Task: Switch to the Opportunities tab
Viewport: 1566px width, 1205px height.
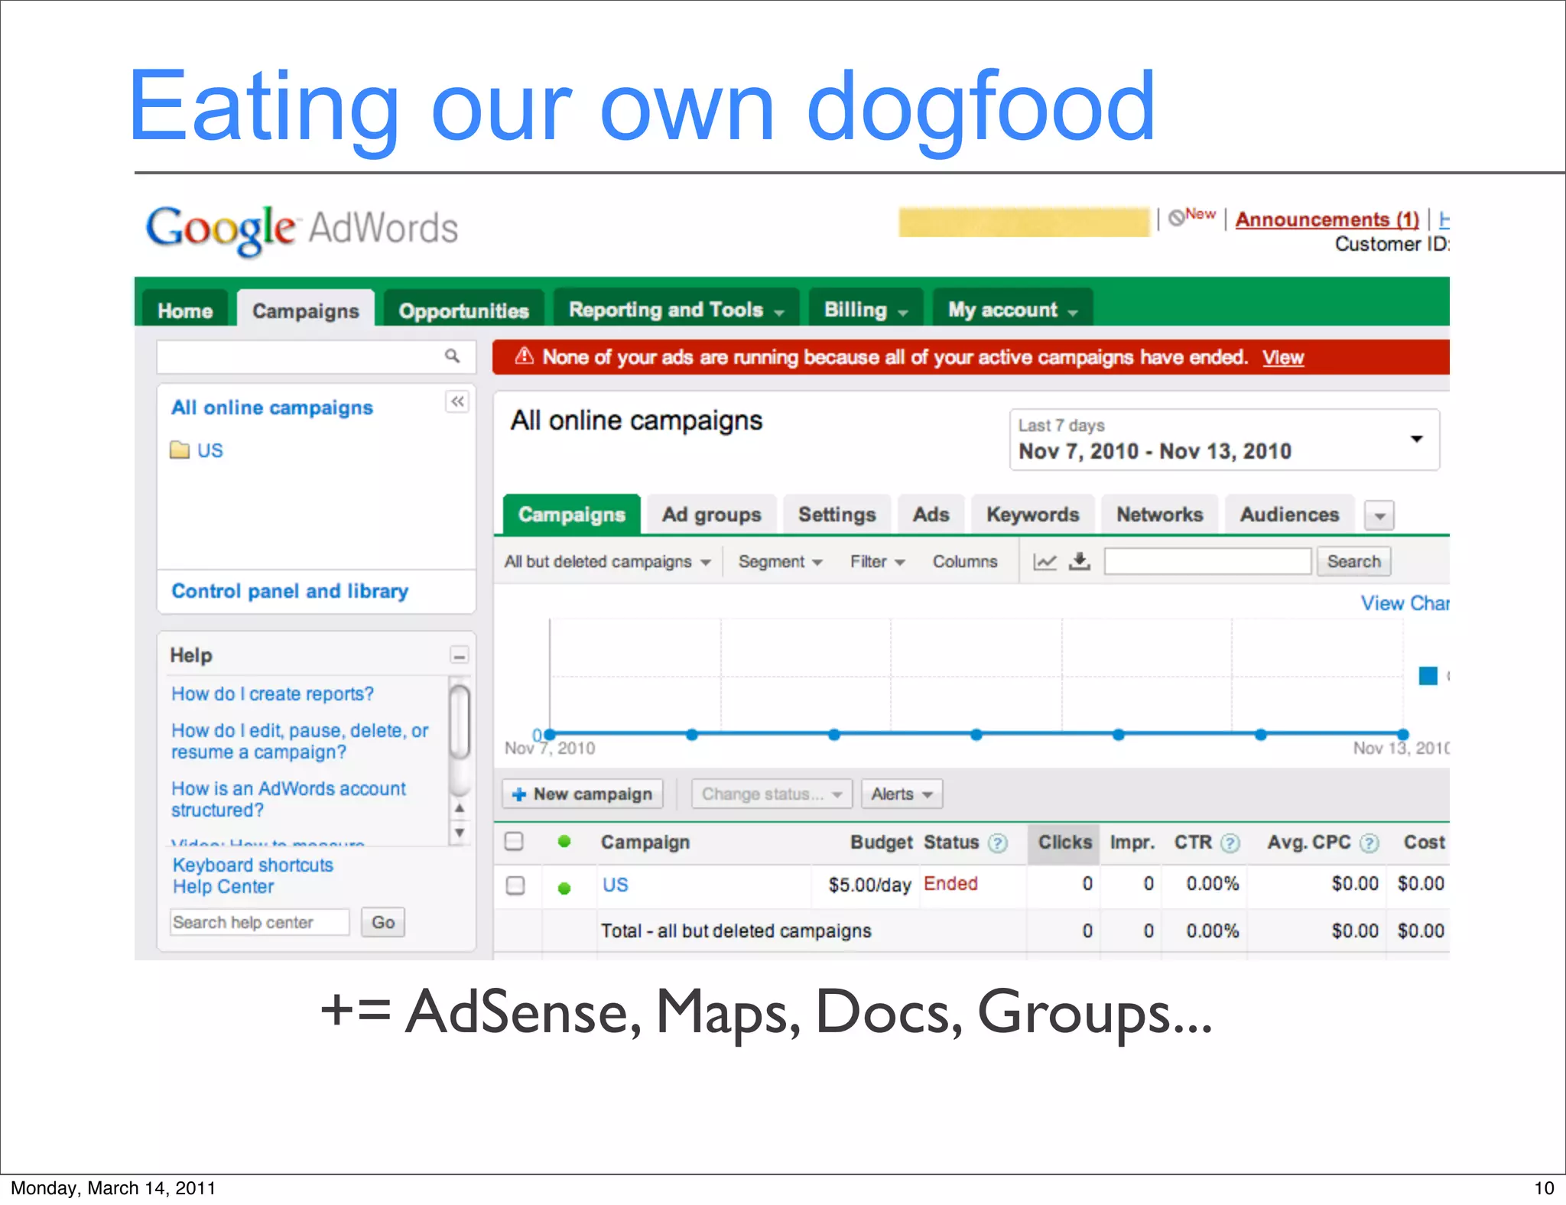Action: click(x=463, y=310)
